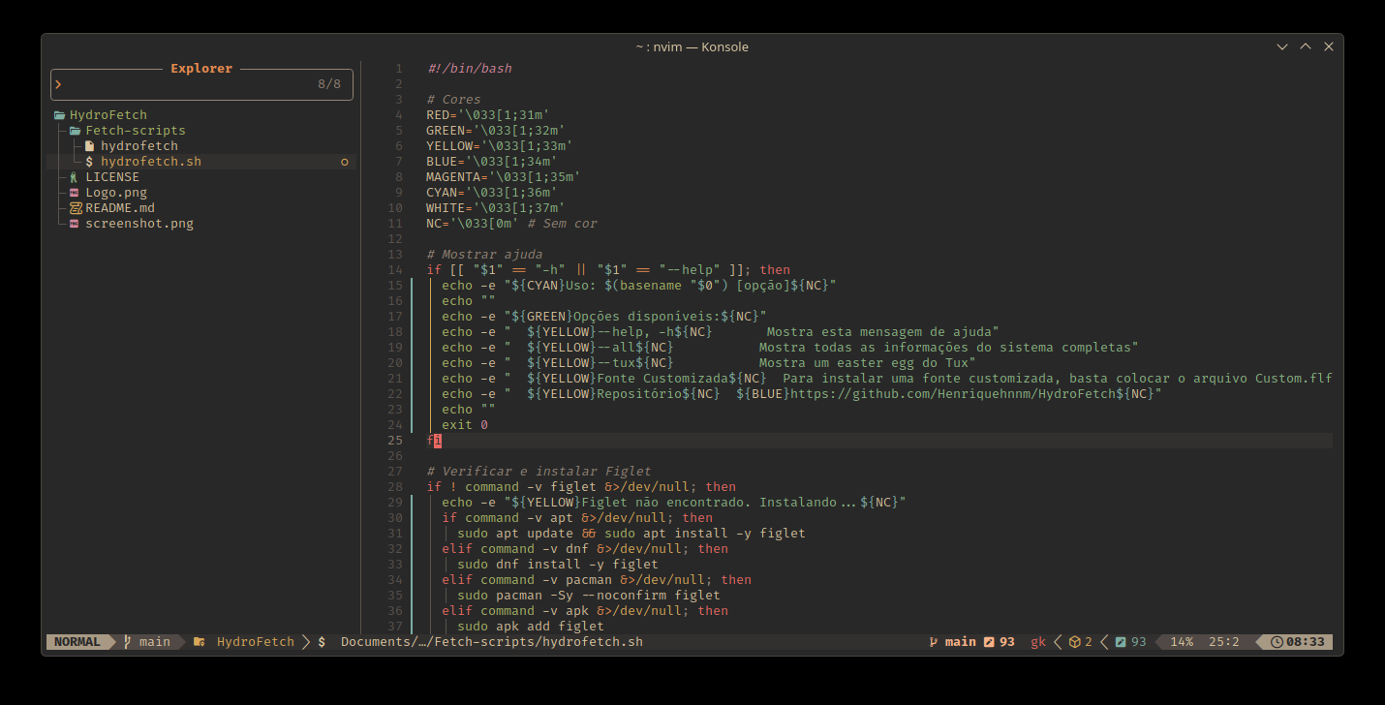1385x705 pixels.
Task: Select README.md in the file tree
Action: pos(119,208)
